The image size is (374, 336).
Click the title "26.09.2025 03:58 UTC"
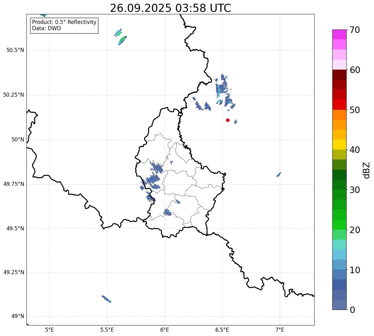(171, 8)
